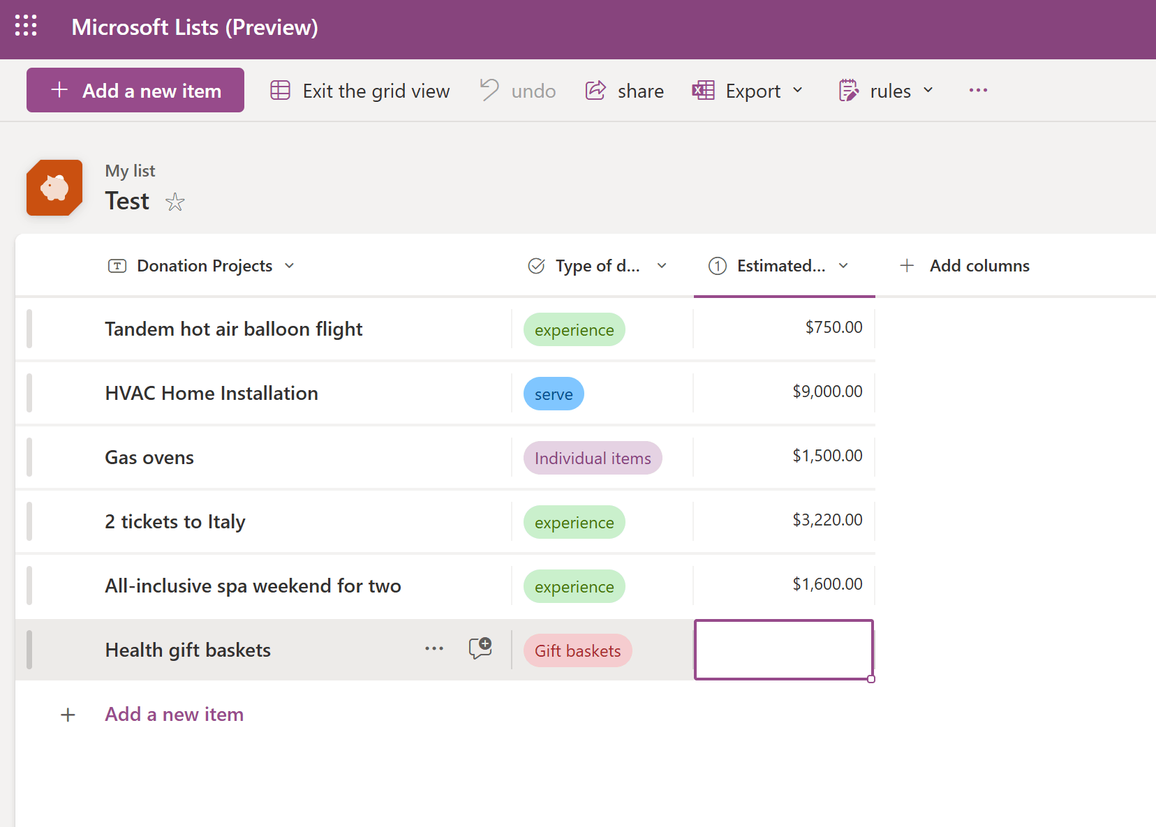1156x827 pixels.
Task: Favorite the Test list with the star
Action: tap(175, 202)
